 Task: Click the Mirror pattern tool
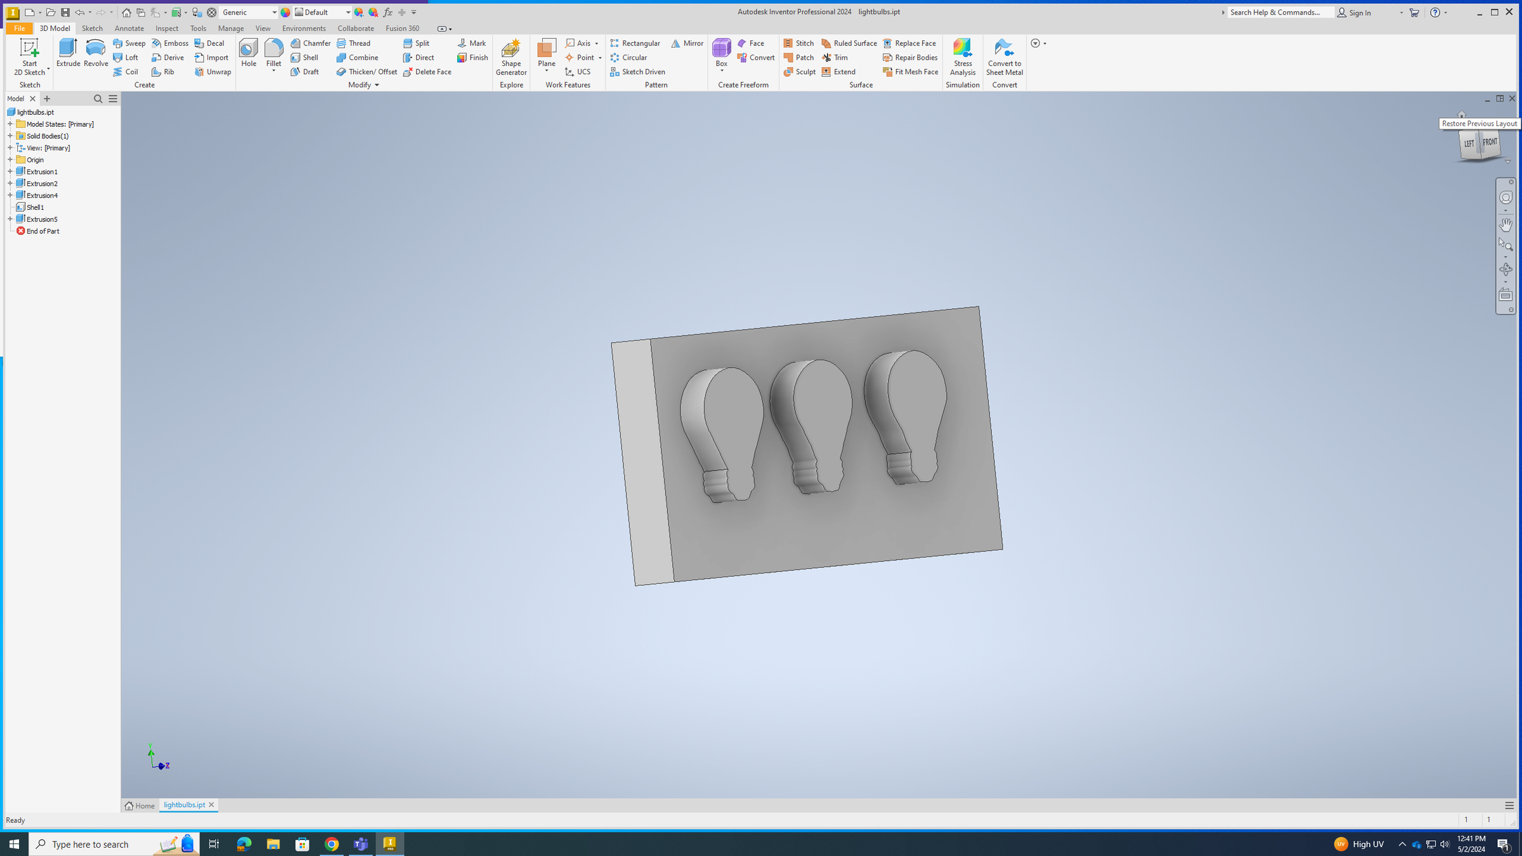[687, 43]
